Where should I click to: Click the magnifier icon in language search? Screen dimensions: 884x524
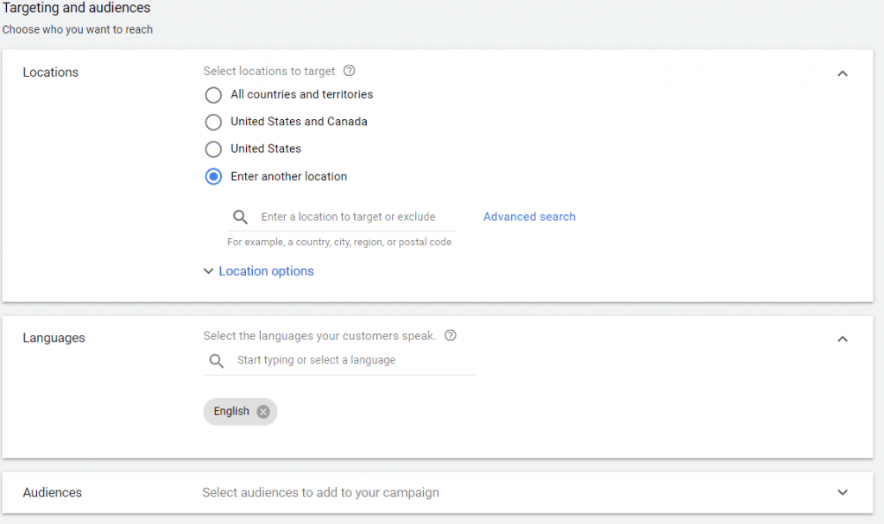[x=217, y=361]
